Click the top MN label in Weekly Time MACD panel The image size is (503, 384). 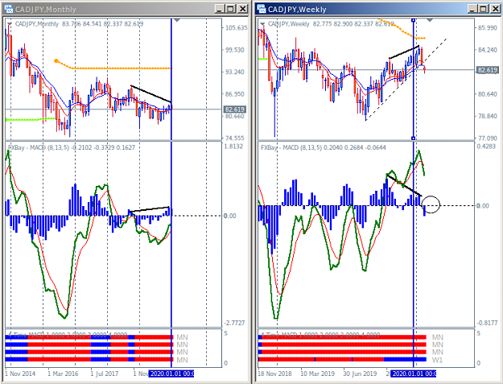(437, 337)
